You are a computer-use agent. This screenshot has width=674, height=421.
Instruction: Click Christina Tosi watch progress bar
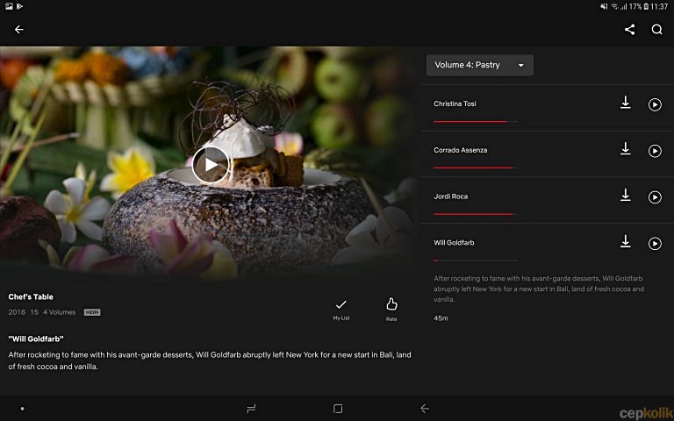tap(476, 122)
